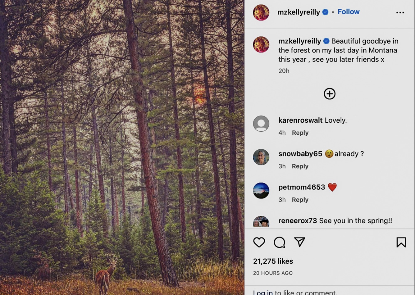Viewport: 415px width, 295px height.
Task: Reply to petmom4653's comment
Action: 300,200
